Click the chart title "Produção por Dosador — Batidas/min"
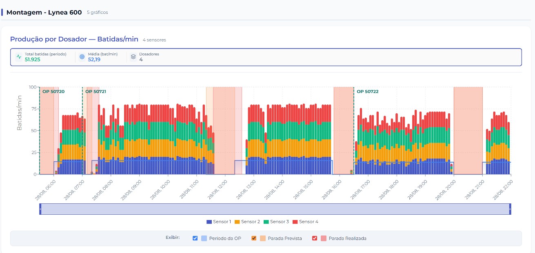Screen dimensions: 535x253 point(74,39)
